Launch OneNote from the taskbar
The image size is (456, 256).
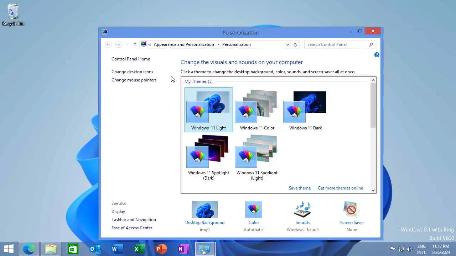pyautogui.click(x=183, y=249)
